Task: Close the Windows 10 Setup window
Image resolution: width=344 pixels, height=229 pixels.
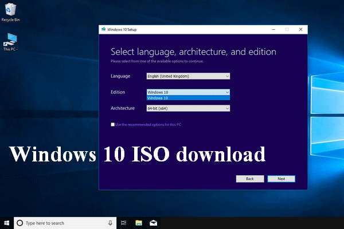Action: [x=300, y=29]
